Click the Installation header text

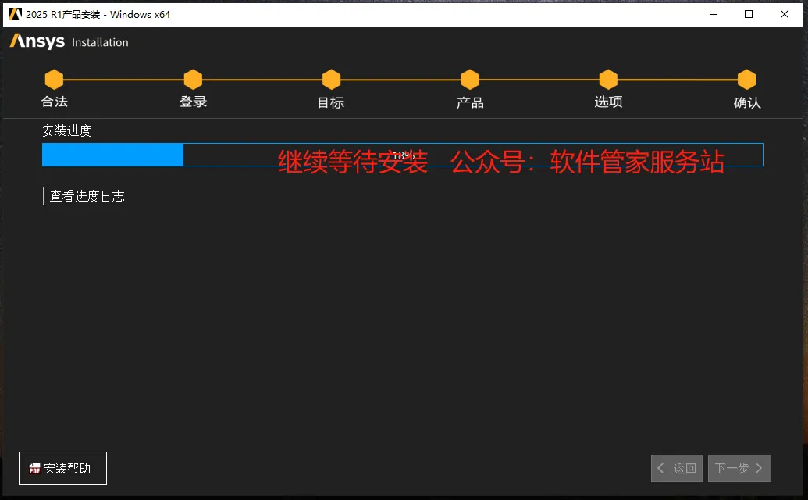pyautogui.click(x=100, y=42)
